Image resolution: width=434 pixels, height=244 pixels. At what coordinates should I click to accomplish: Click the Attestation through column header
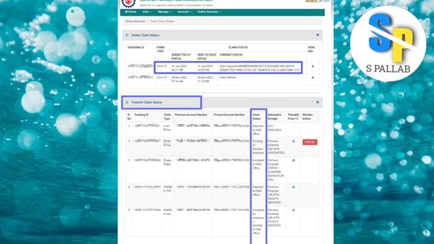275,117
